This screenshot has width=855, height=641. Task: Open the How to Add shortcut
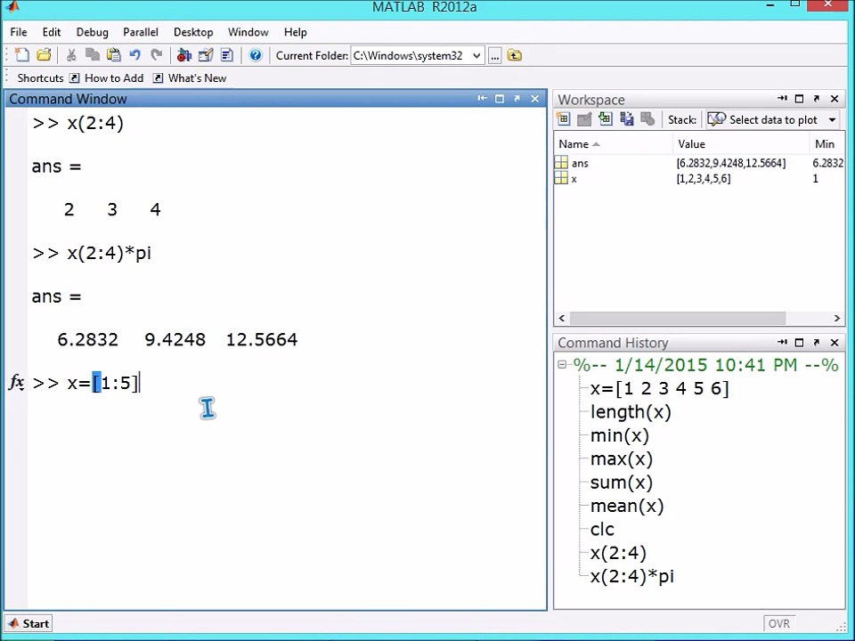pos(107,78)
